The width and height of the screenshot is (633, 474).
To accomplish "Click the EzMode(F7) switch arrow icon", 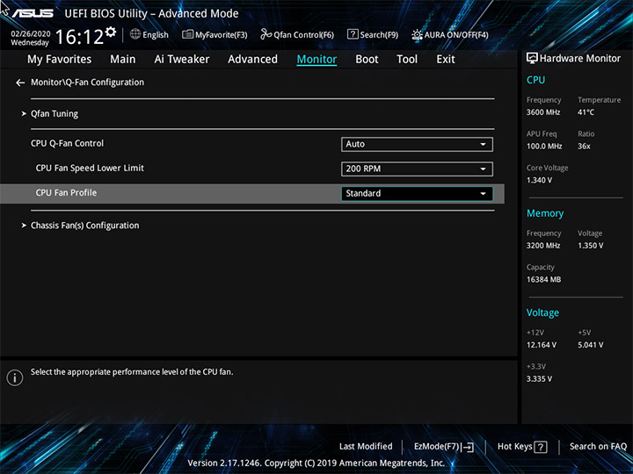I will pos(468,447).
